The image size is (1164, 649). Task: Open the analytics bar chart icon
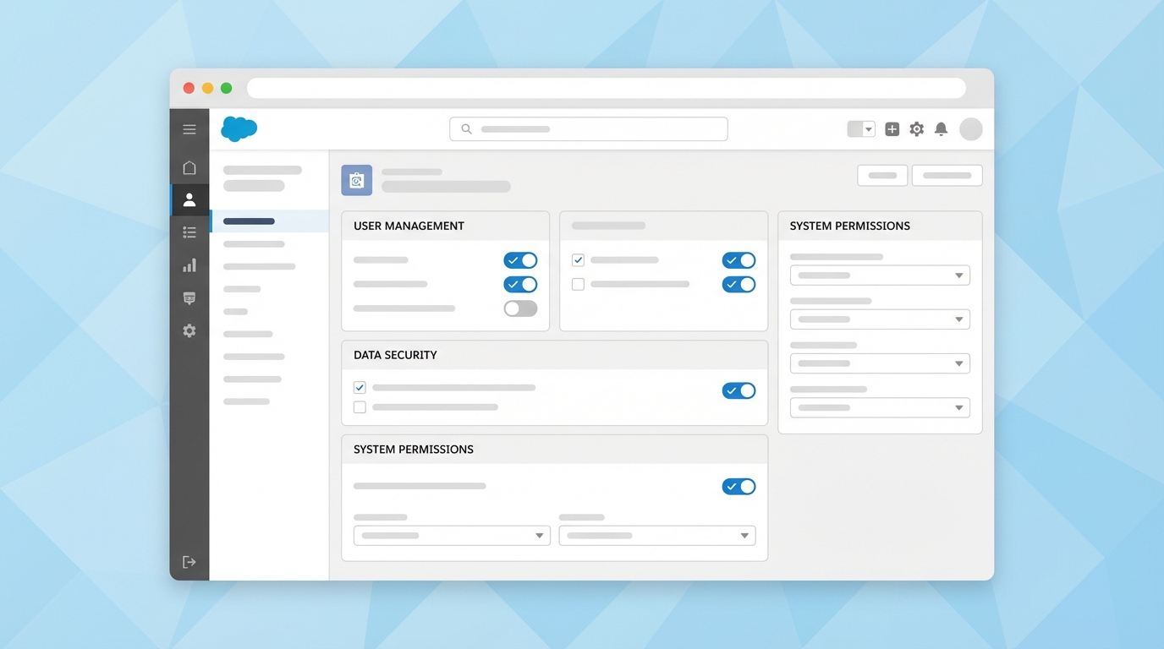189,265
